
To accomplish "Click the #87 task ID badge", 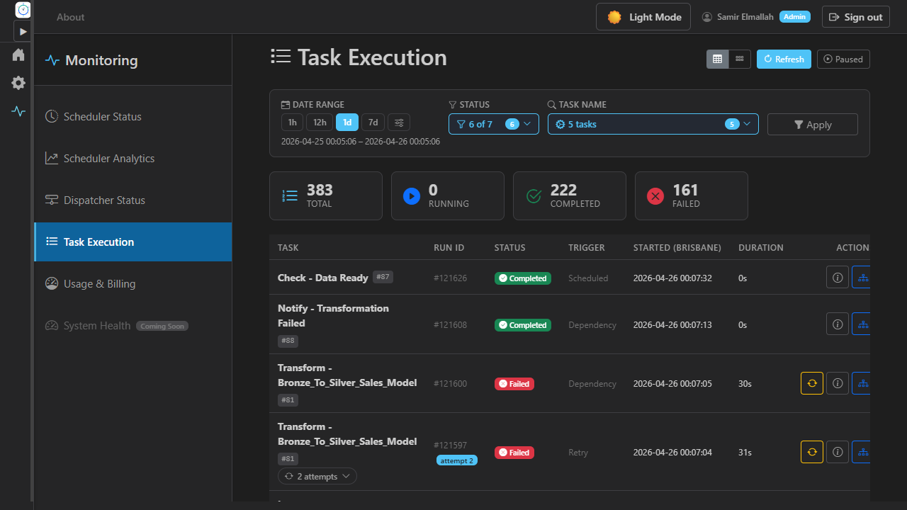I will (383, 277).
